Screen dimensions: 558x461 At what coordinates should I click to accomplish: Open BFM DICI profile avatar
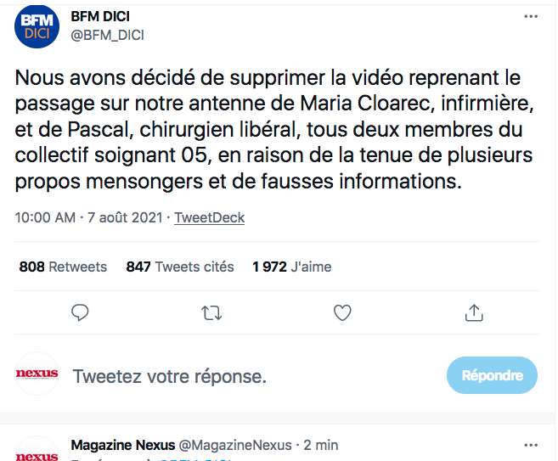[37, 26]
